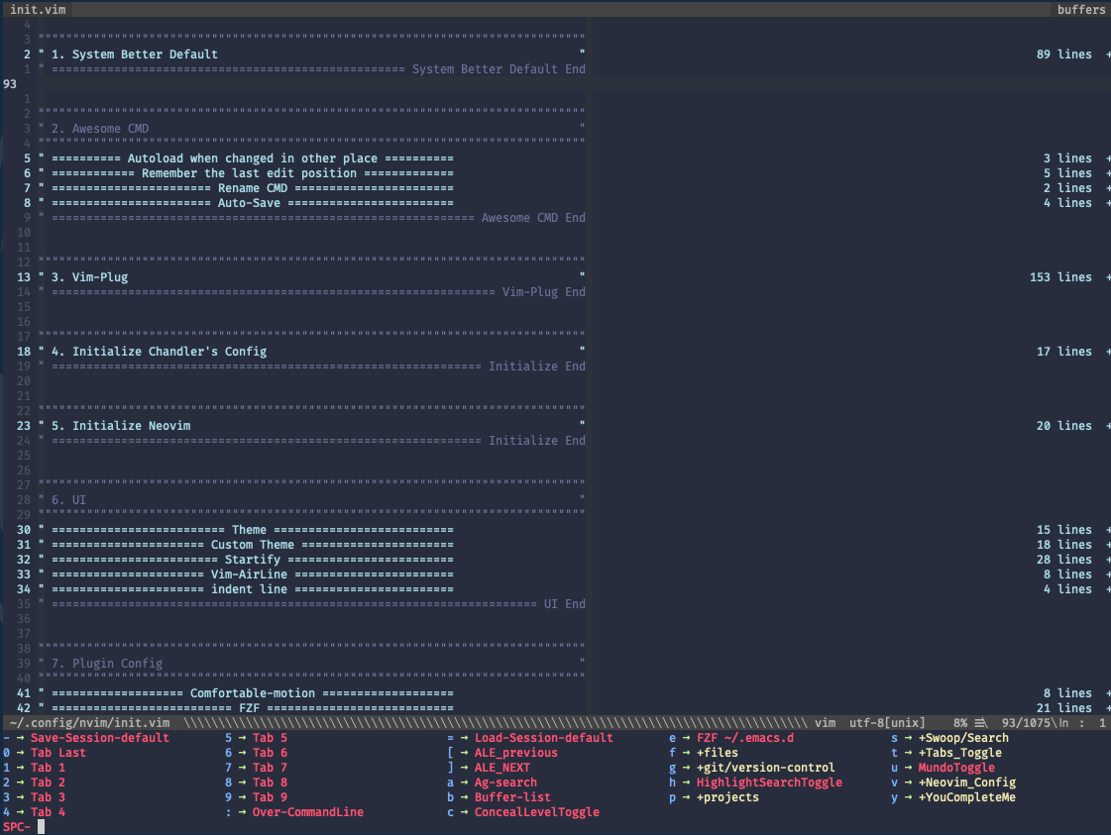
Task: Click the '28 lines' fold count
Action: pos(1063,560)
